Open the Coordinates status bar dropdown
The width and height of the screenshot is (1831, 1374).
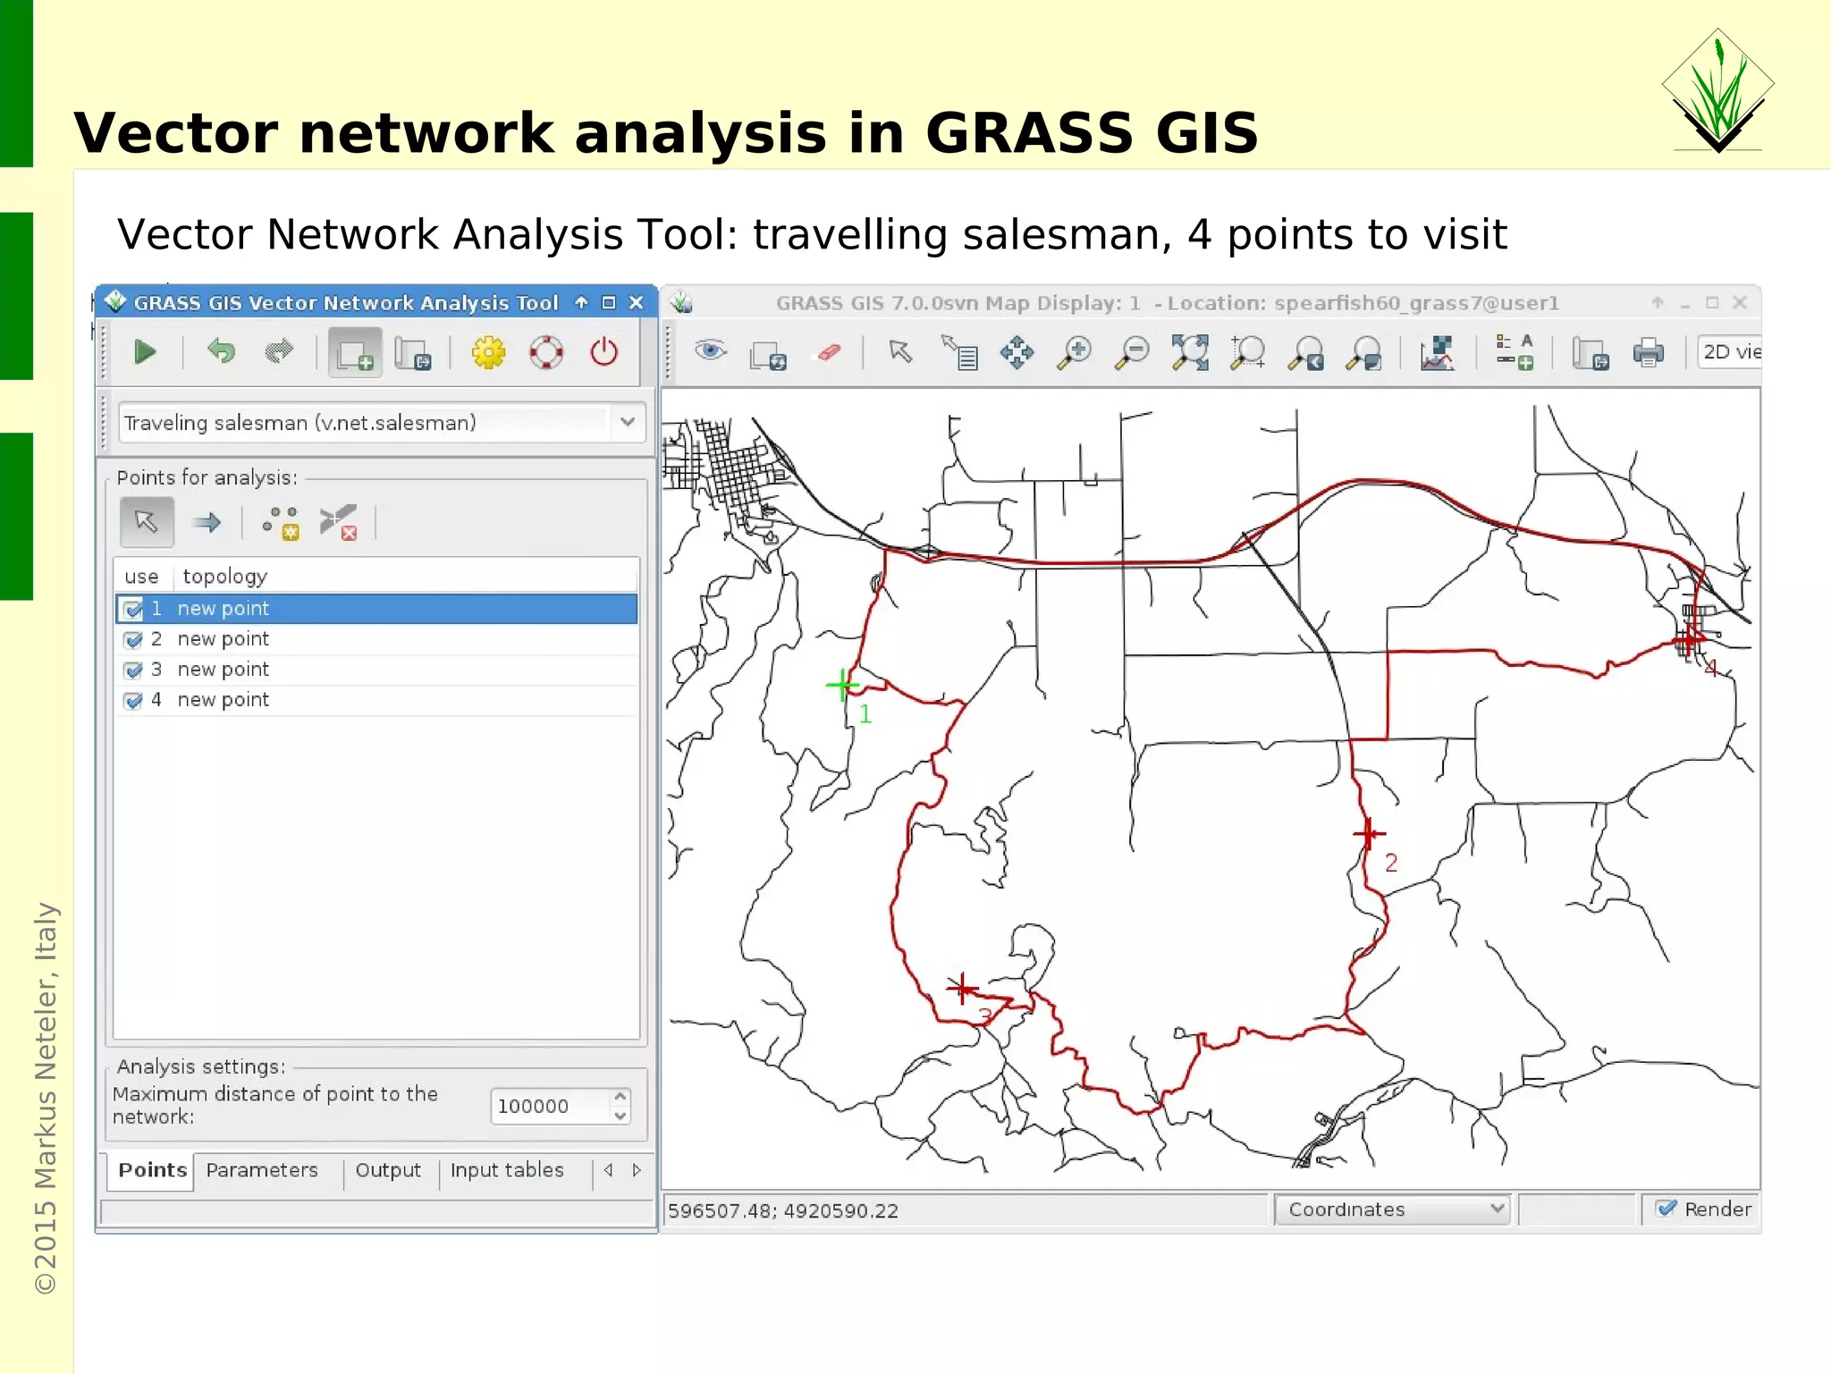(1391, 1210)
